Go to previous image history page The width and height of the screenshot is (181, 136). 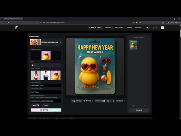[x=133, y=106]
